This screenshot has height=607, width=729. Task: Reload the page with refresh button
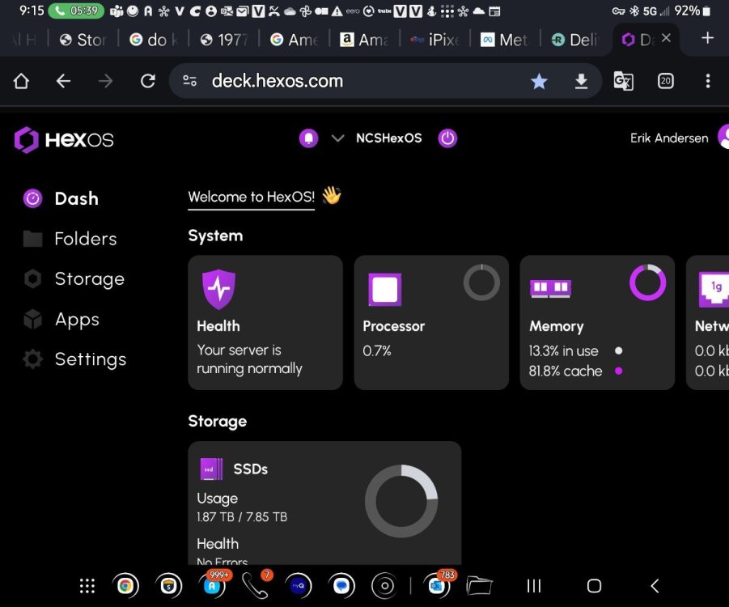(x=147, y=81)
